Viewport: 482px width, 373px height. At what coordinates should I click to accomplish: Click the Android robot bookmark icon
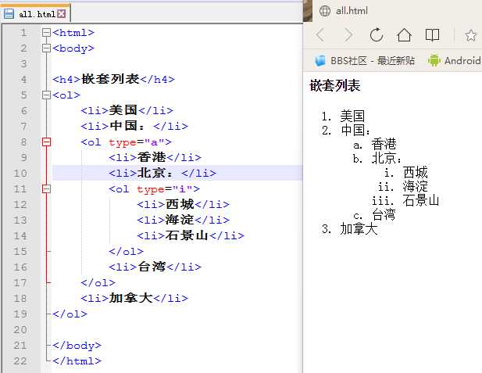coord(434,60)
